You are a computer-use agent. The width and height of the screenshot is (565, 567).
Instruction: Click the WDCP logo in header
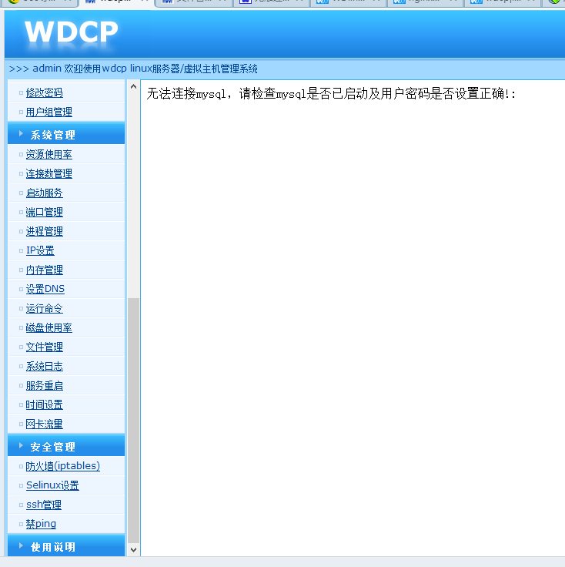pyautogui.click(x=71, y=32)
